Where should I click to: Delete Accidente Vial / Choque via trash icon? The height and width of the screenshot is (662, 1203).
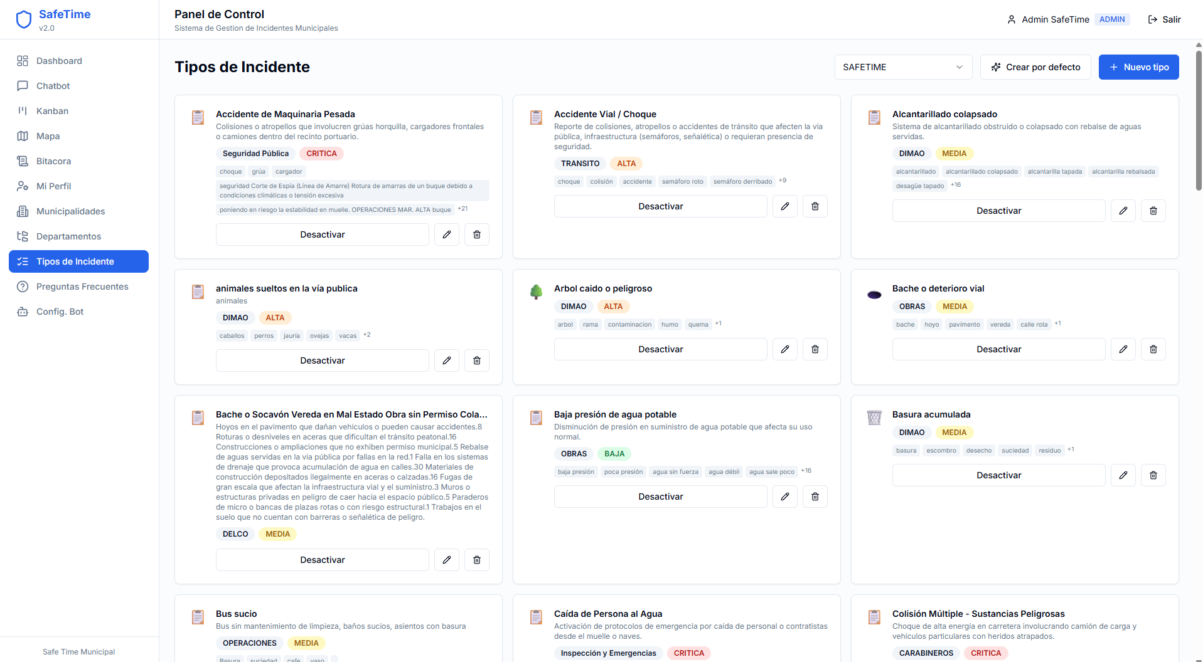(815, 206)
